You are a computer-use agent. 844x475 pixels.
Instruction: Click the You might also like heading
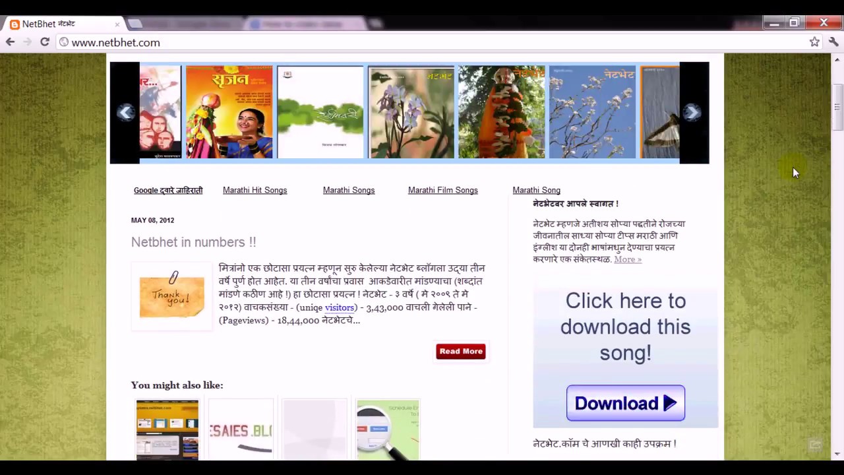pos(177,385)
